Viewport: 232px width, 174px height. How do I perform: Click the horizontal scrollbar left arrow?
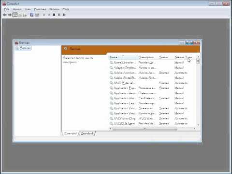tap(111, 129)
